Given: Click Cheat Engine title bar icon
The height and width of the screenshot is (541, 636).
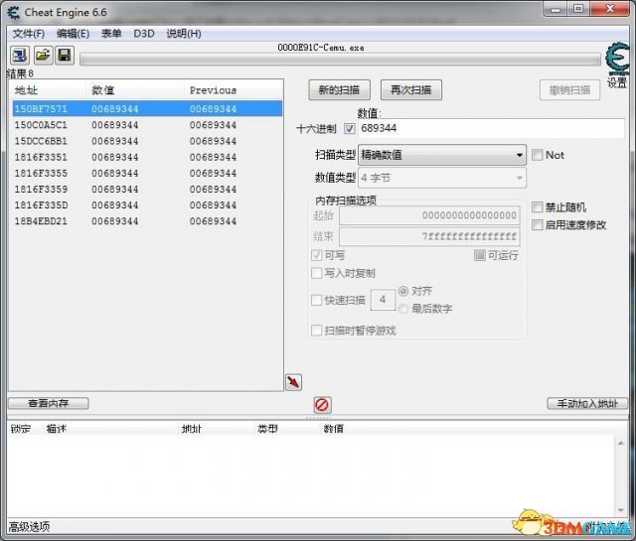Looking at the screenshot, I should (x=14, y=12).
